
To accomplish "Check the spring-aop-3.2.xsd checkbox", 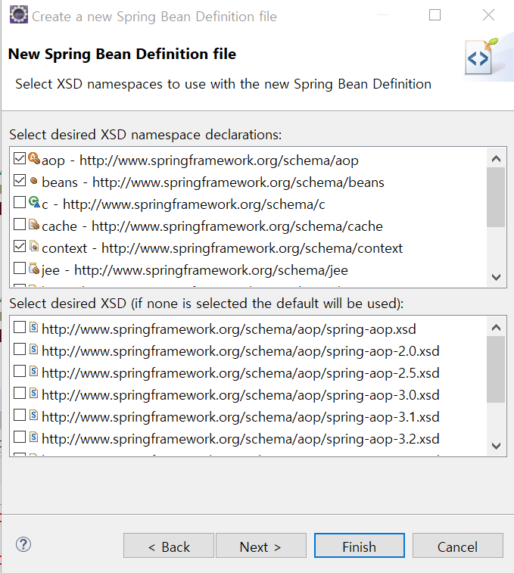I will (20, 437).
